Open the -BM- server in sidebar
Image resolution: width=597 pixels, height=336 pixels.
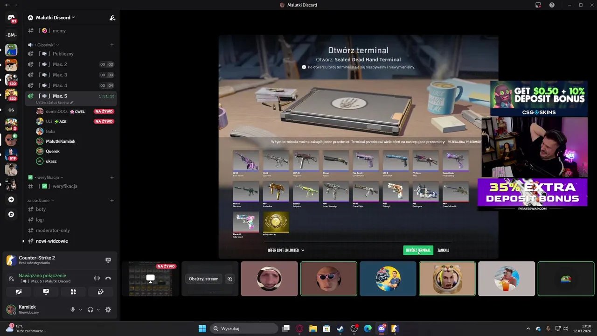pyautogui.click(x=11, y=35)
